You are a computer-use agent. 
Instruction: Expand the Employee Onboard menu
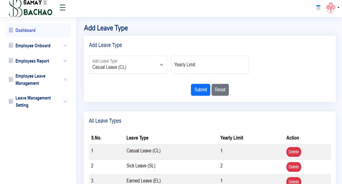point(65,45)
